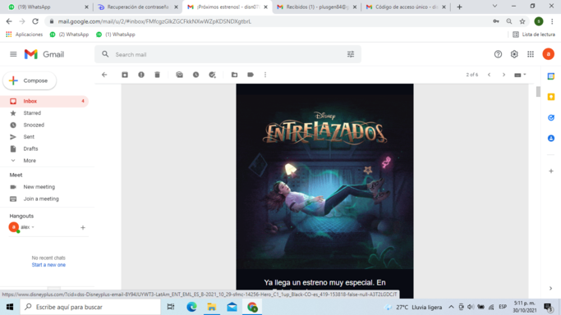Viewport: 561px width, 315px height.
Task: Open Google Calendar side panel
Action: tap(551, 76)
